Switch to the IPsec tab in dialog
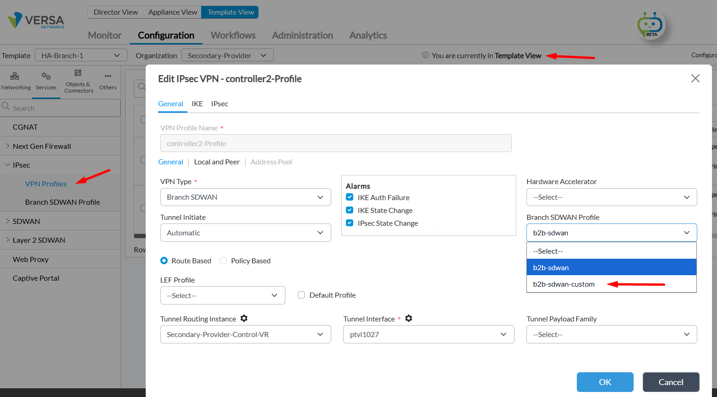Image resolution: width=717 pixels, height=397 pixels. tap(219, 103)
